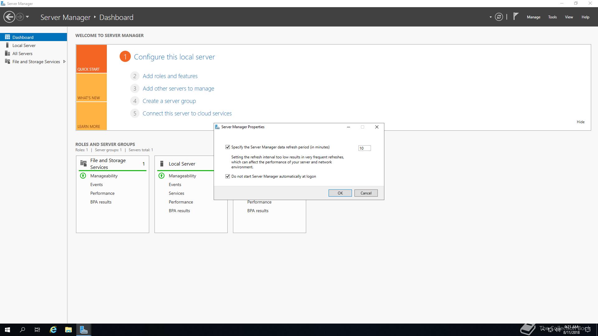Minimize the Server Manager Properties dialog

349,127
